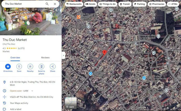Screen dimensions: 181x111
Task: Click the Google logo on map
Action: click(x=141, y=107)
